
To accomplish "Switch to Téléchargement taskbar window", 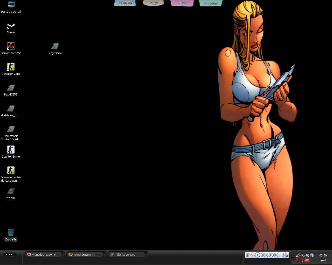I will coord(127,255).
